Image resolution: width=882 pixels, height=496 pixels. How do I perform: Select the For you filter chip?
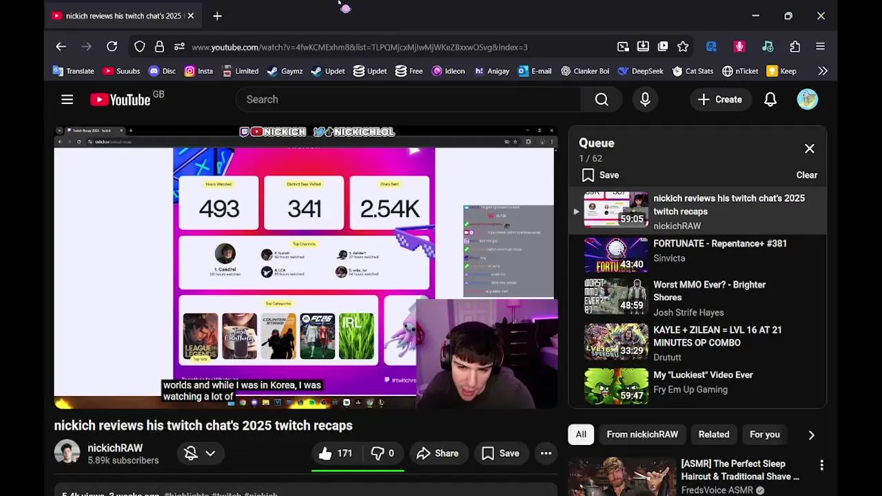(765, 435)
